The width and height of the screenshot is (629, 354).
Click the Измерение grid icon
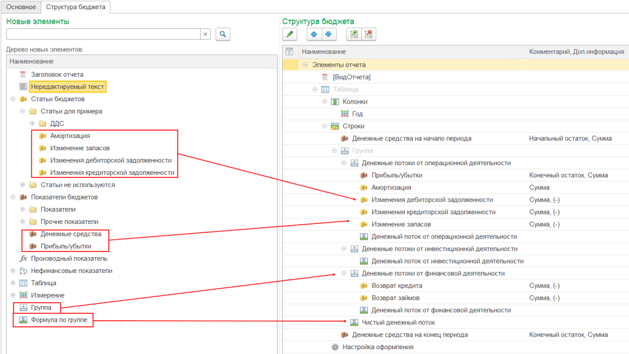point(23,295)
